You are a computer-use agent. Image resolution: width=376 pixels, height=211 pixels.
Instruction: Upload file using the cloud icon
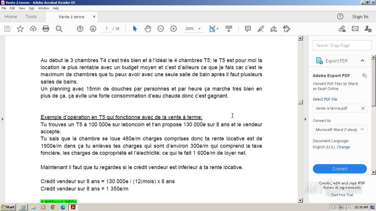(x=33, y=29)
